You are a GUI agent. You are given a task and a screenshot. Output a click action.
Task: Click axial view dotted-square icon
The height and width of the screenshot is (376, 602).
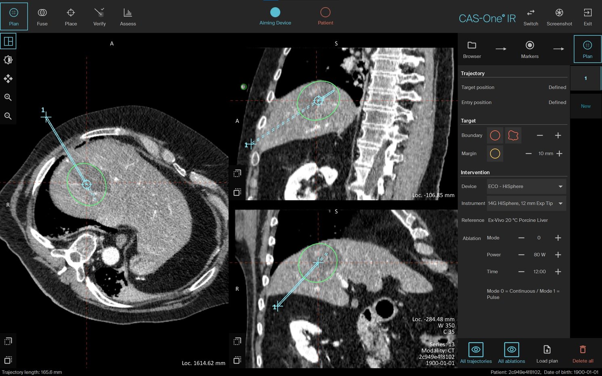(x=8, y=341)
